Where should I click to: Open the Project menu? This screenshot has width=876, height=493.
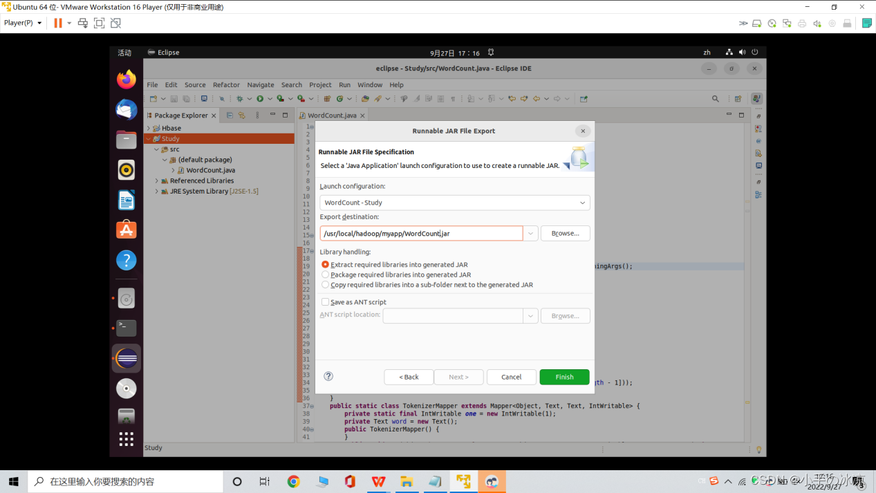[x=320, y=84]
